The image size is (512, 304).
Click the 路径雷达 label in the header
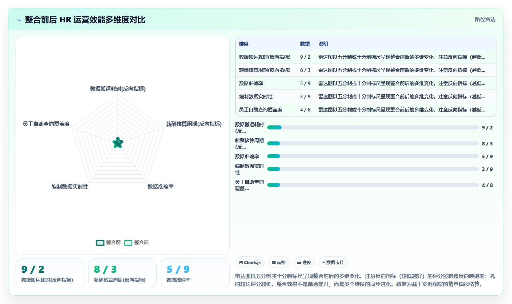coord(485,19)
